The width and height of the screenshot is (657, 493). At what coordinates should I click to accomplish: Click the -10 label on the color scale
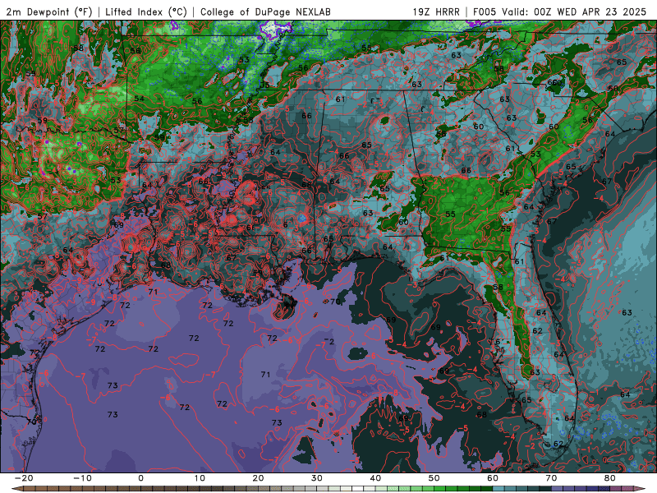click(x=82, y=478)
